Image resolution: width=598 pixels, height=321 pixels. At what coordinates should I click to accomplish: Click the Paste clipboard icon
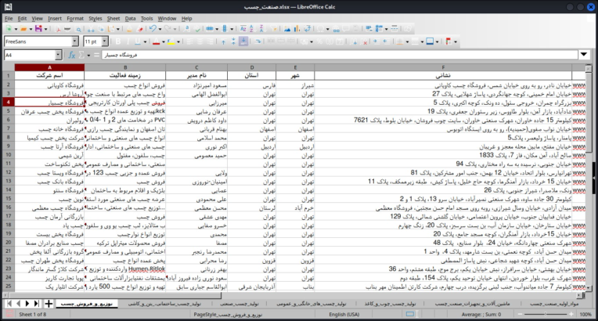111,29
